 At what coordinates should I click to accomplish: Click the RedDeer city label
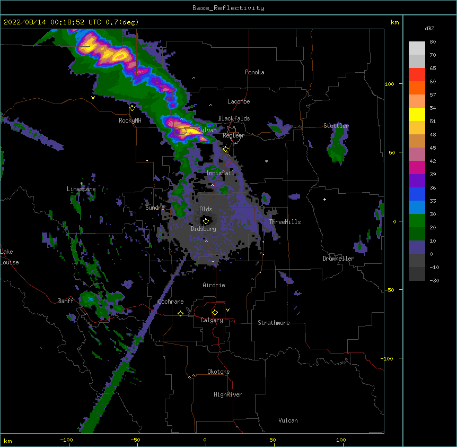[233, 135]
